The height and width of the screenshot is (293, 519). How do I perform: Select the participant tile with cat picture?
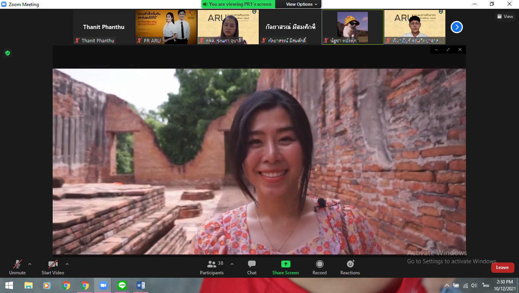[353, 27]
